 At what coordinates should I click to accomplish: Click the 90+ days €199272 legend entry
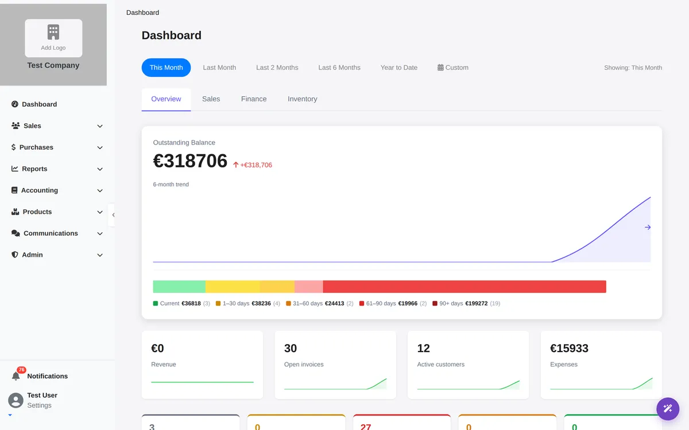[466, 303]
